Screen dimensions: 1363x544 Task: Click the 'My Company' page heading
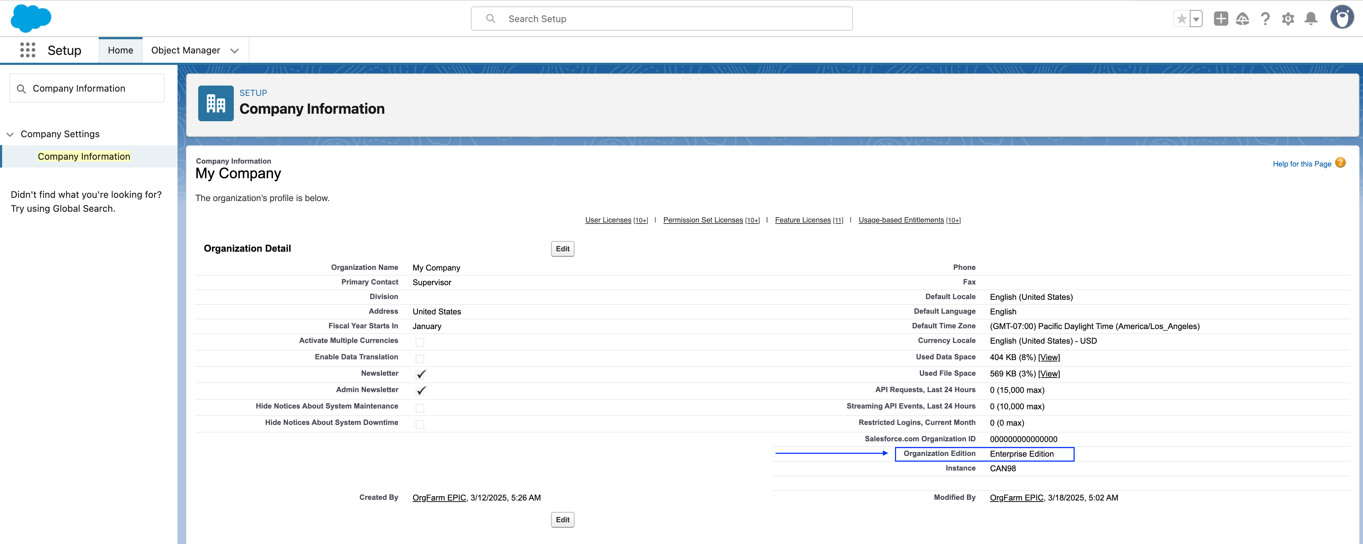(x=238, y=174)
